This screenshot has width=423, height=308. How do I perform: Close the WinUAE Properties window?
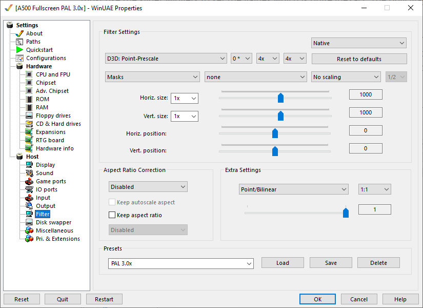pos(410,8)
